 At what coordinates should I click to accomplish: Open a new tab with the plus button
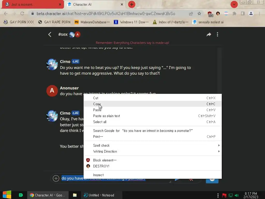132,4
